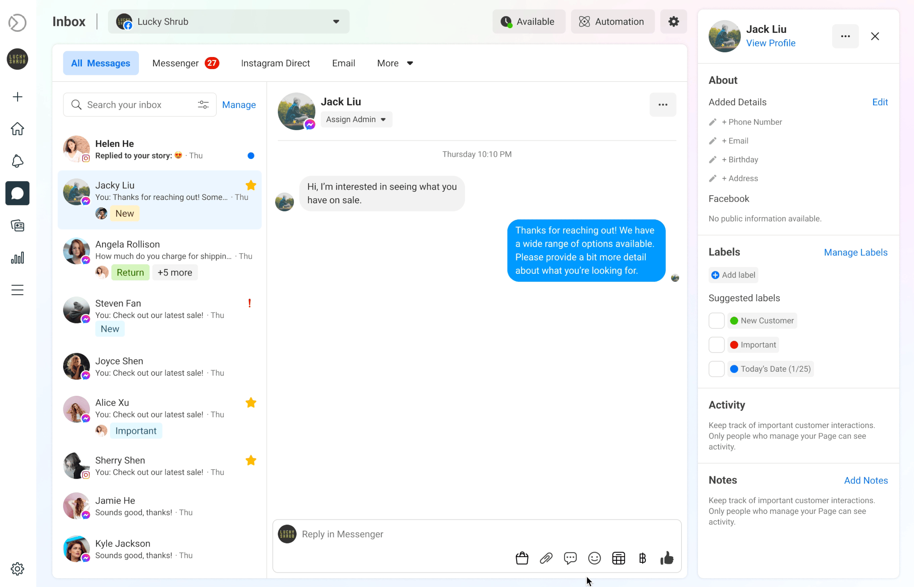Open Insights bar chart in sidebar
Screen dimensions: 914x587
tap(18, 258)
